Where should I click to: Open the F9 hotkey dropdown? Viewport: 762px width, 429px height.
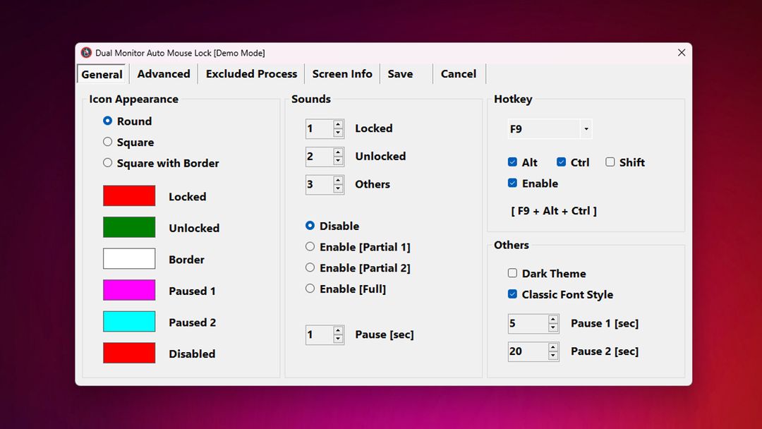[x=586, y=129]
